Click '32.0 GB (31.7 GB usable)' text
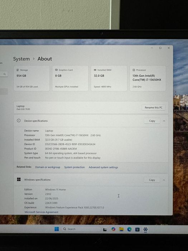The width and height of the screenshot is (188, 251). 59,140
